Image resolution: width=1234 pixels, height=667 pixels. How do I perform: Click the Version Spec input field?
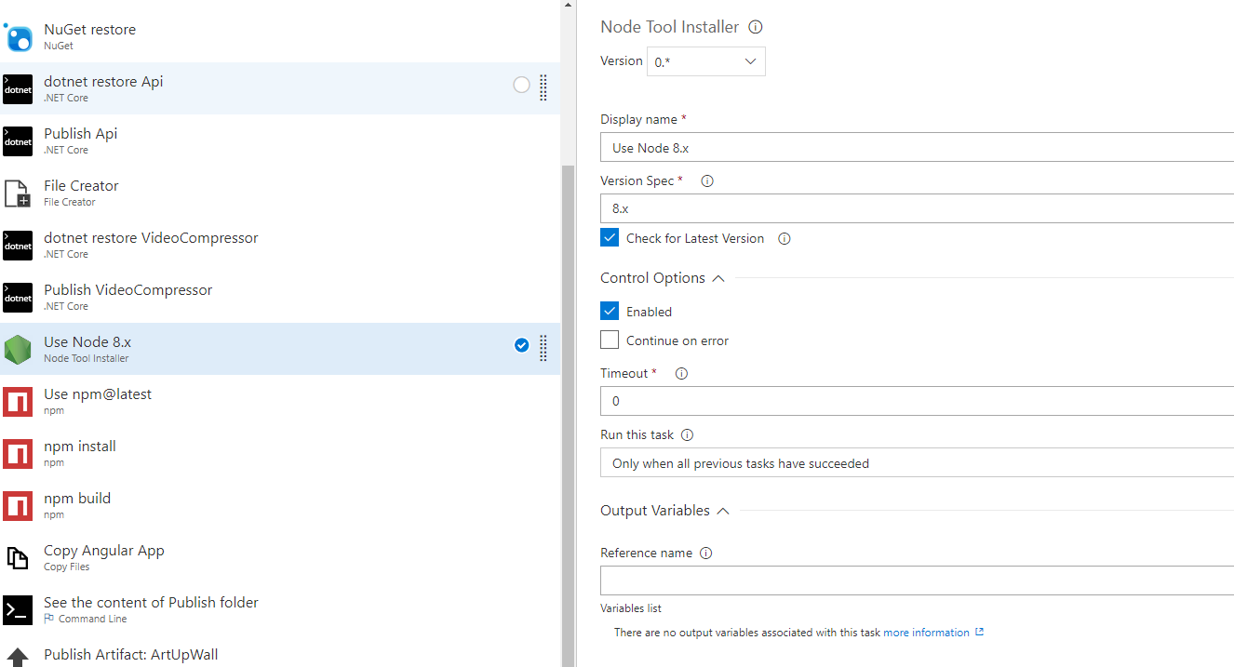917,208
